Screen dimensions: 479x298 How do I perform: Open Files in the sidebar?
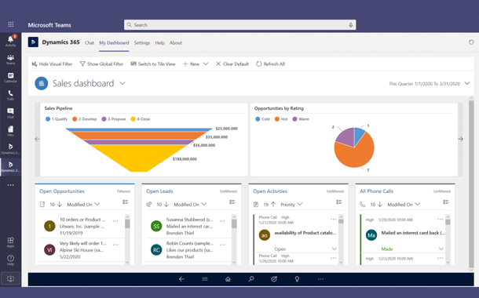(x=11, y=131)
